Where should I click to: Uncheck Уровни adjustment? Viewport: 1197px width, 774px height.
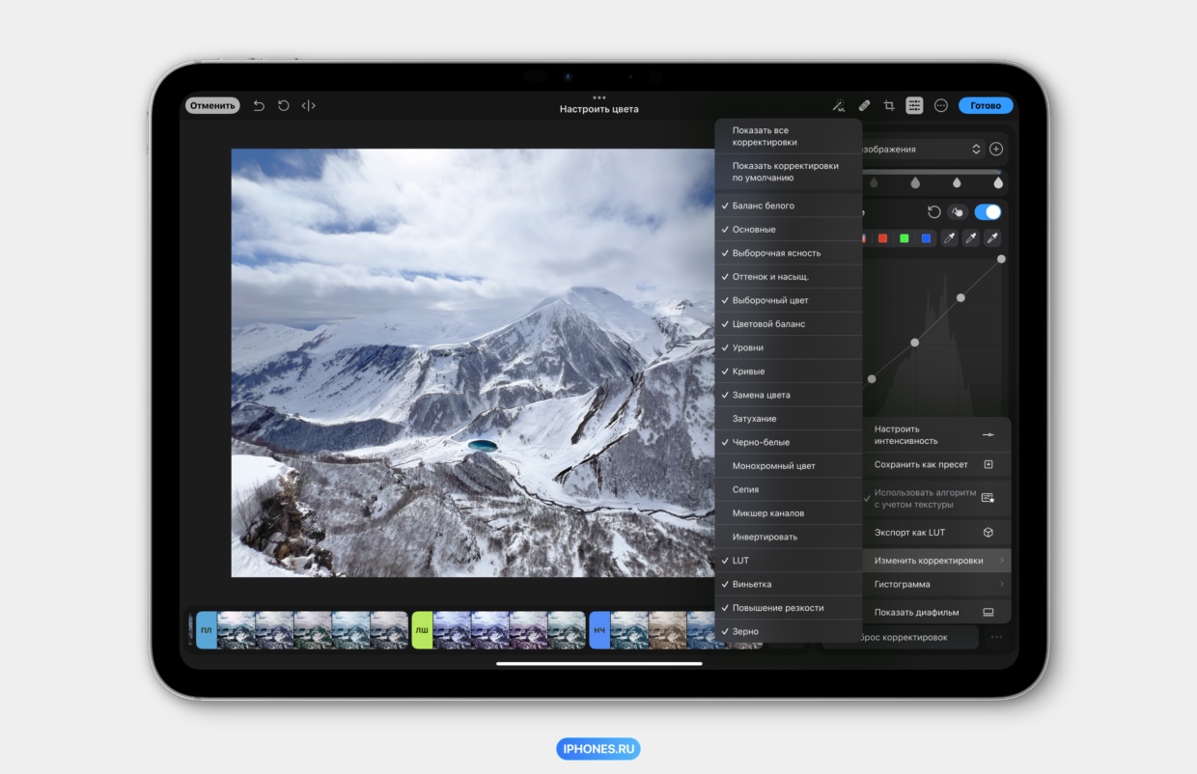coord(789,347)
